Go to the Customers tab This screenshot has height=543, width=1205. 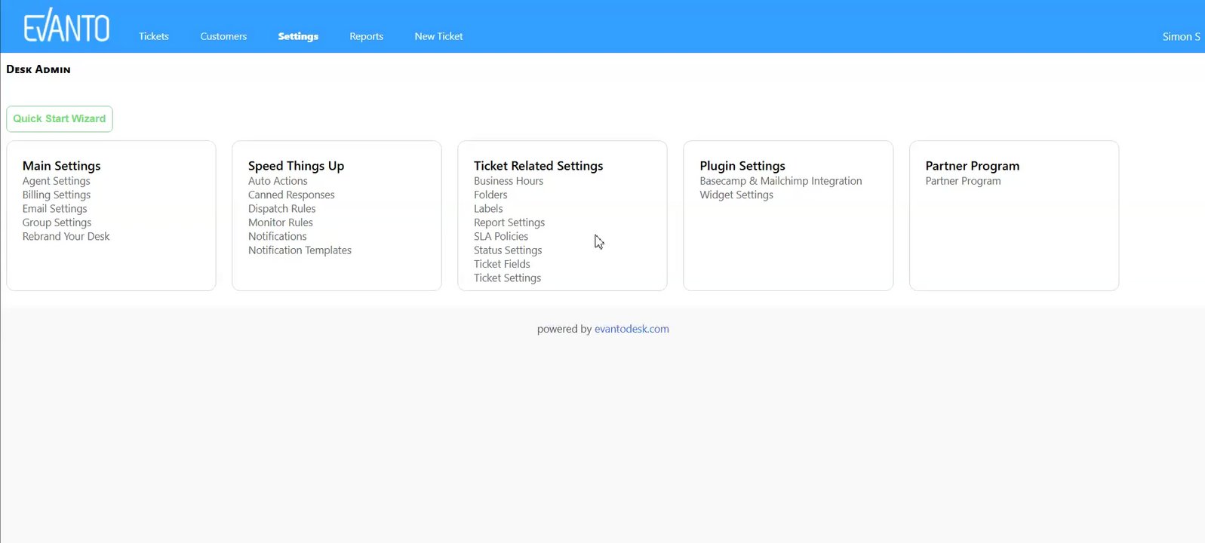tap(223, 36)
